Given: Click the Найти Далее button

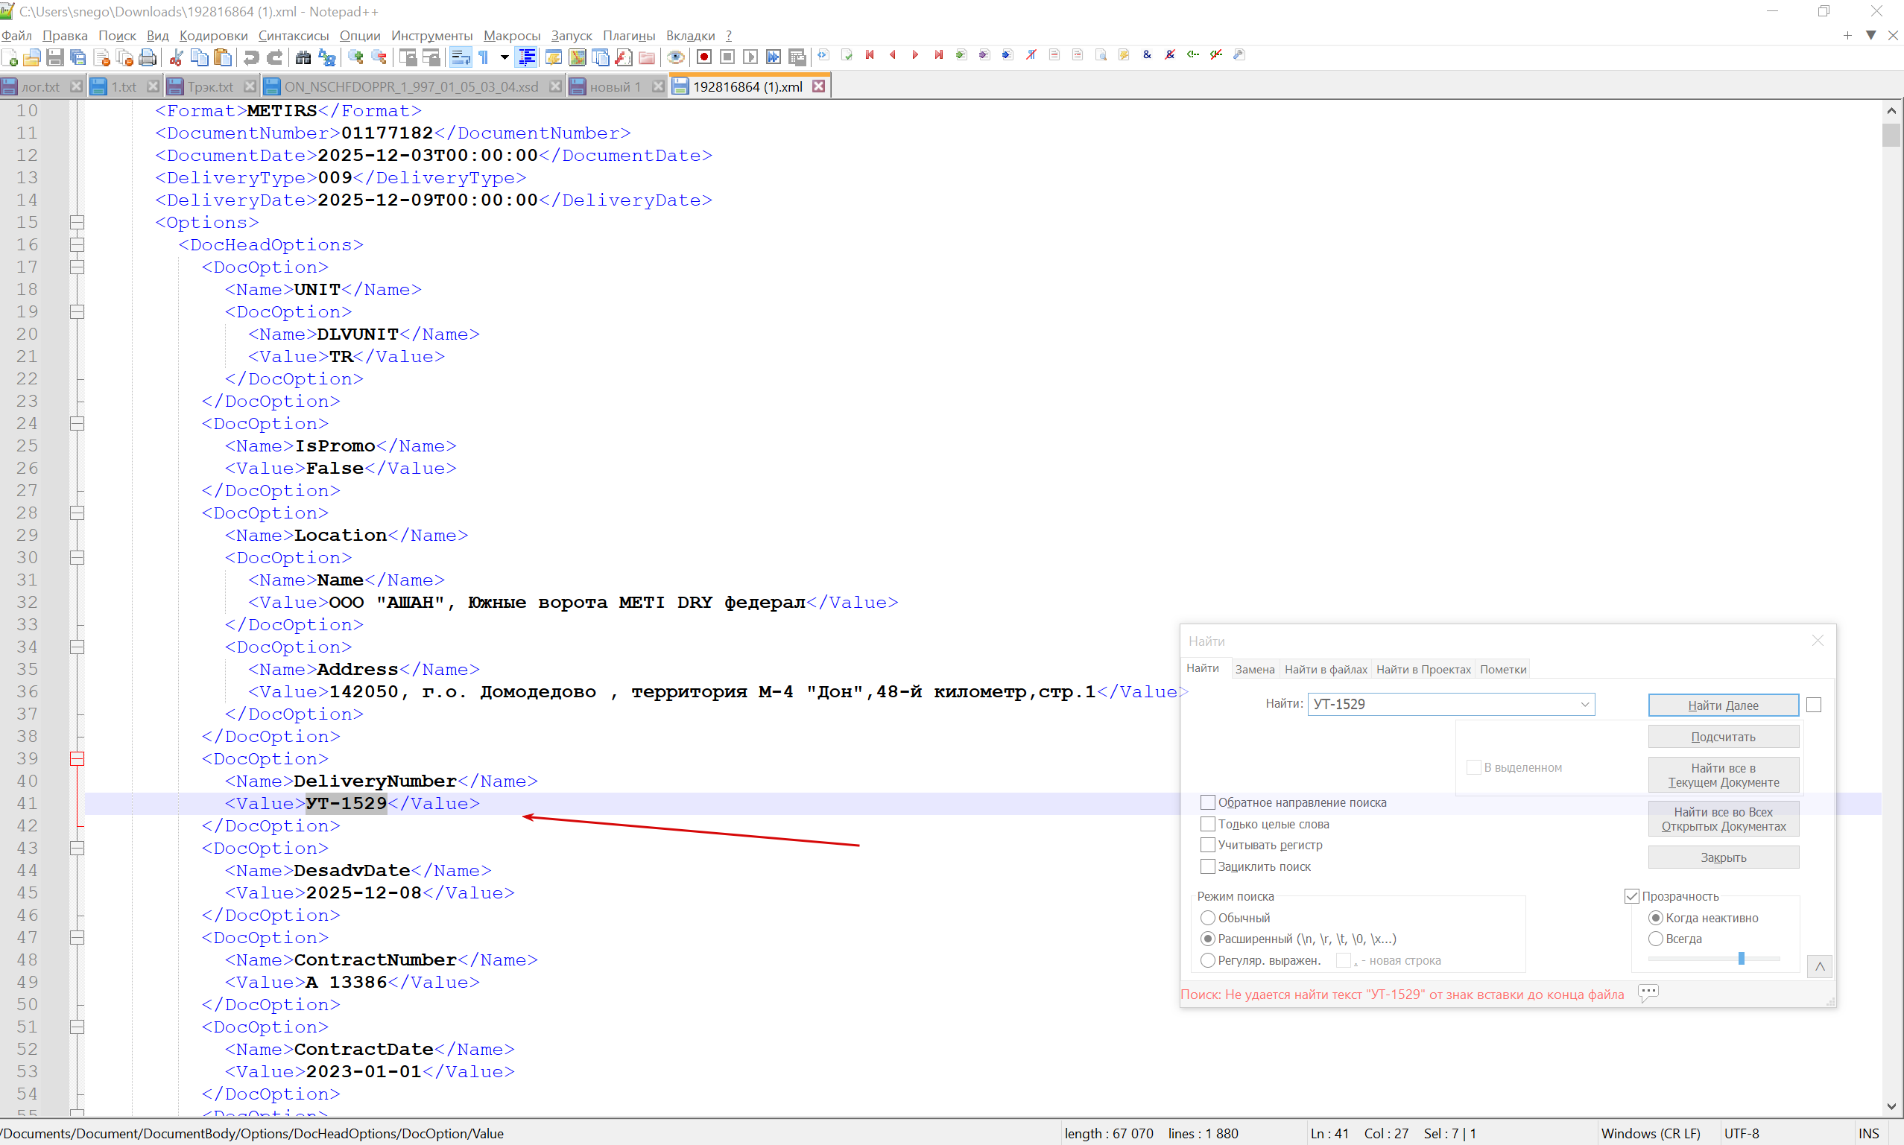Looking at the screenshot, I should coord(1723,705).
